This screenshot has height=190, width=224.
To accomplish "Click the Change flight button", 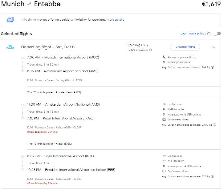I will tap(185, 47).
